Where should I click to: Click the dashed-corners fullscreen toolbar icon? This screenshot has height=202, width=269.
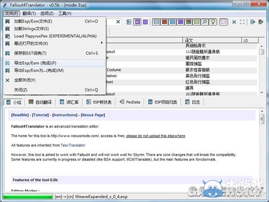pyautogui.click(x=242, y=22)
